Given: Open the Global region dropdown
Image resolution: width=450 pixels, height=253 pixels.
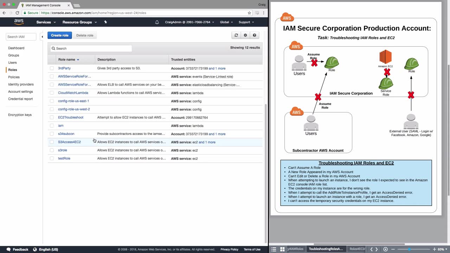Looking at the screenshot, I should (x=226, y=22).
